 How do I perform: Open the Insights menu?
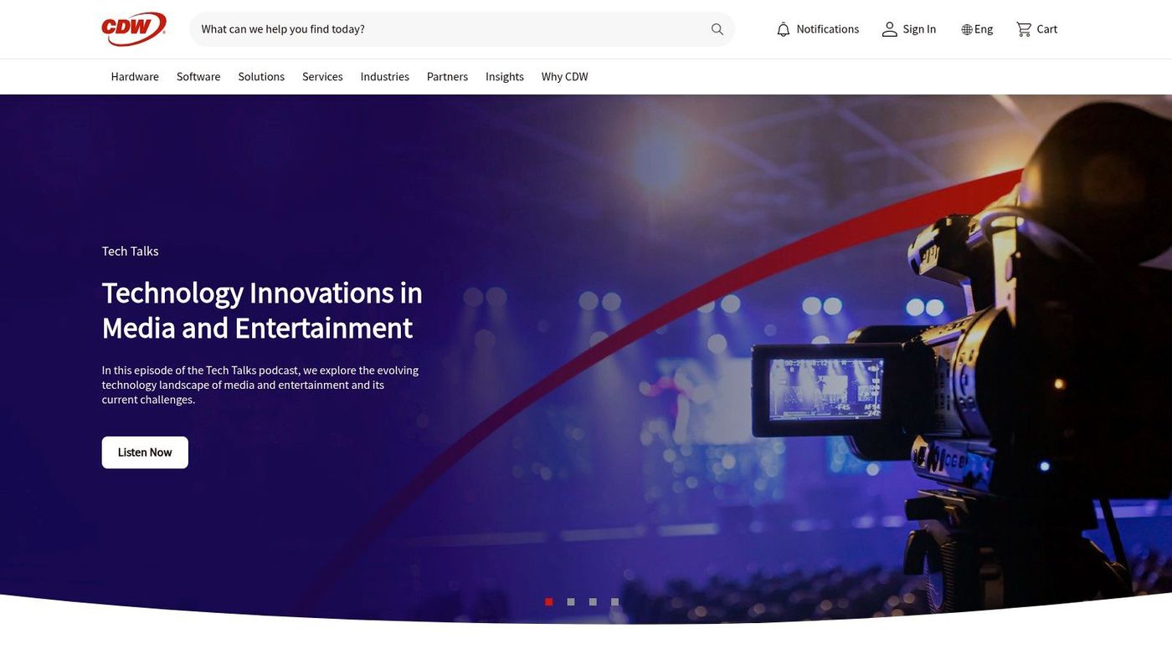(505, 76)
